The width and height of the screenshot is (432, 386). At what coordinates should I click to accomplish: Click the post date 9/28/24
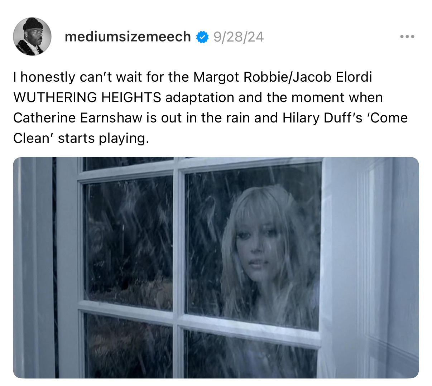tap(239, 37)
